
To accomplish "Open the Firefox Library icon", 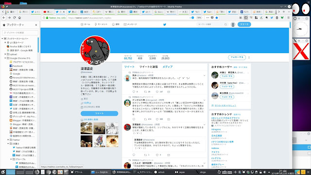I will point(241,17).
